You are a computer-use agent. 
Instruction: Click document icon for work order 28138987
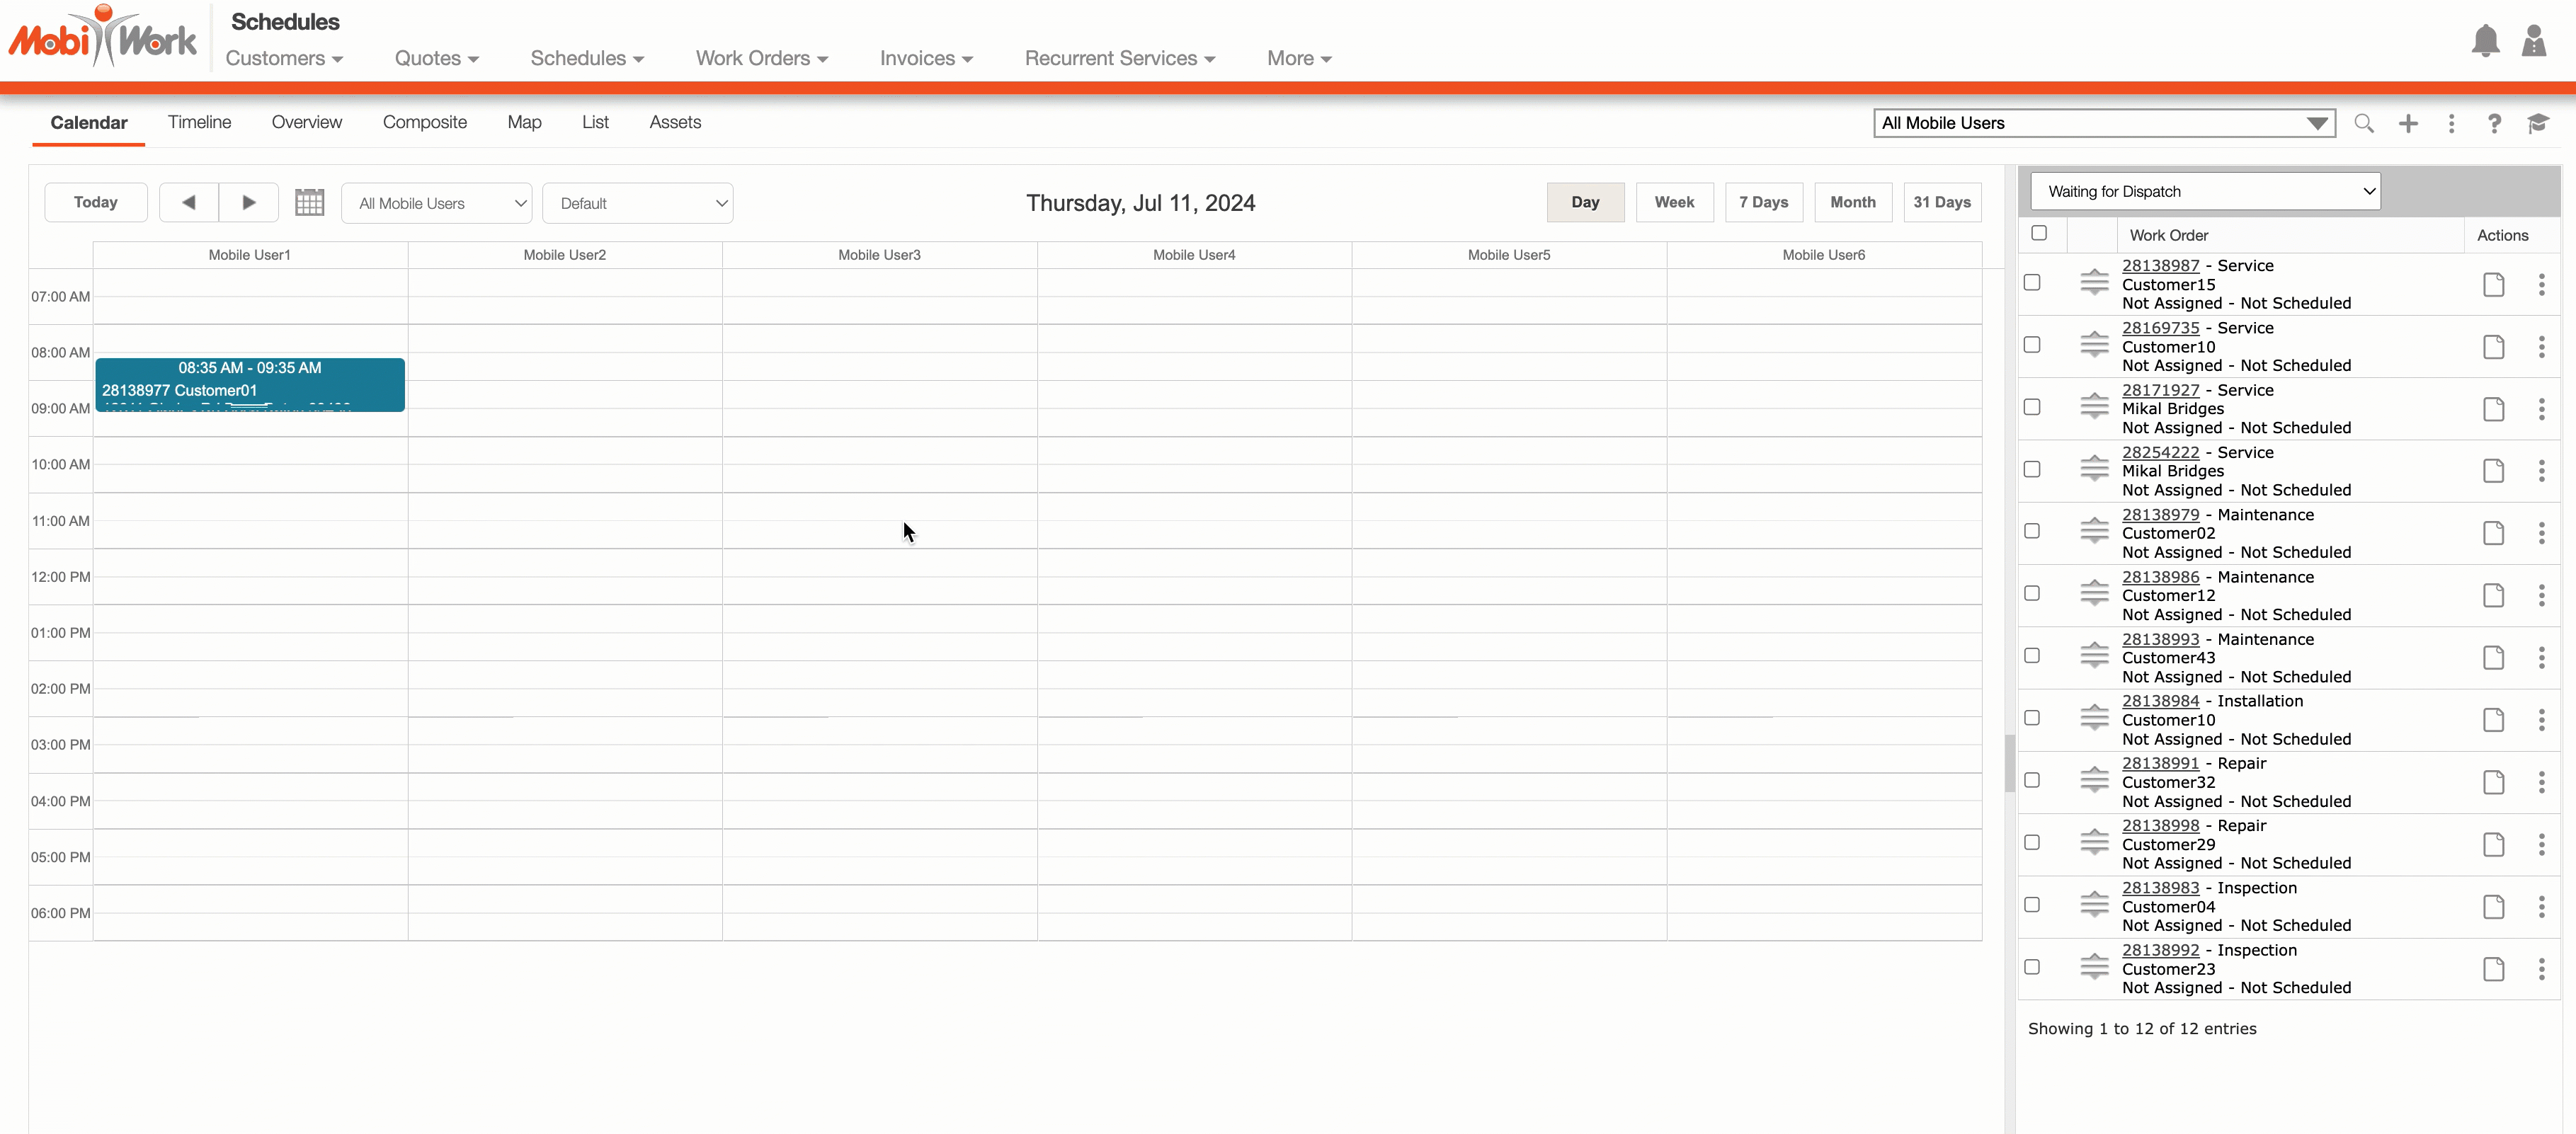(x=2493, y=285)
